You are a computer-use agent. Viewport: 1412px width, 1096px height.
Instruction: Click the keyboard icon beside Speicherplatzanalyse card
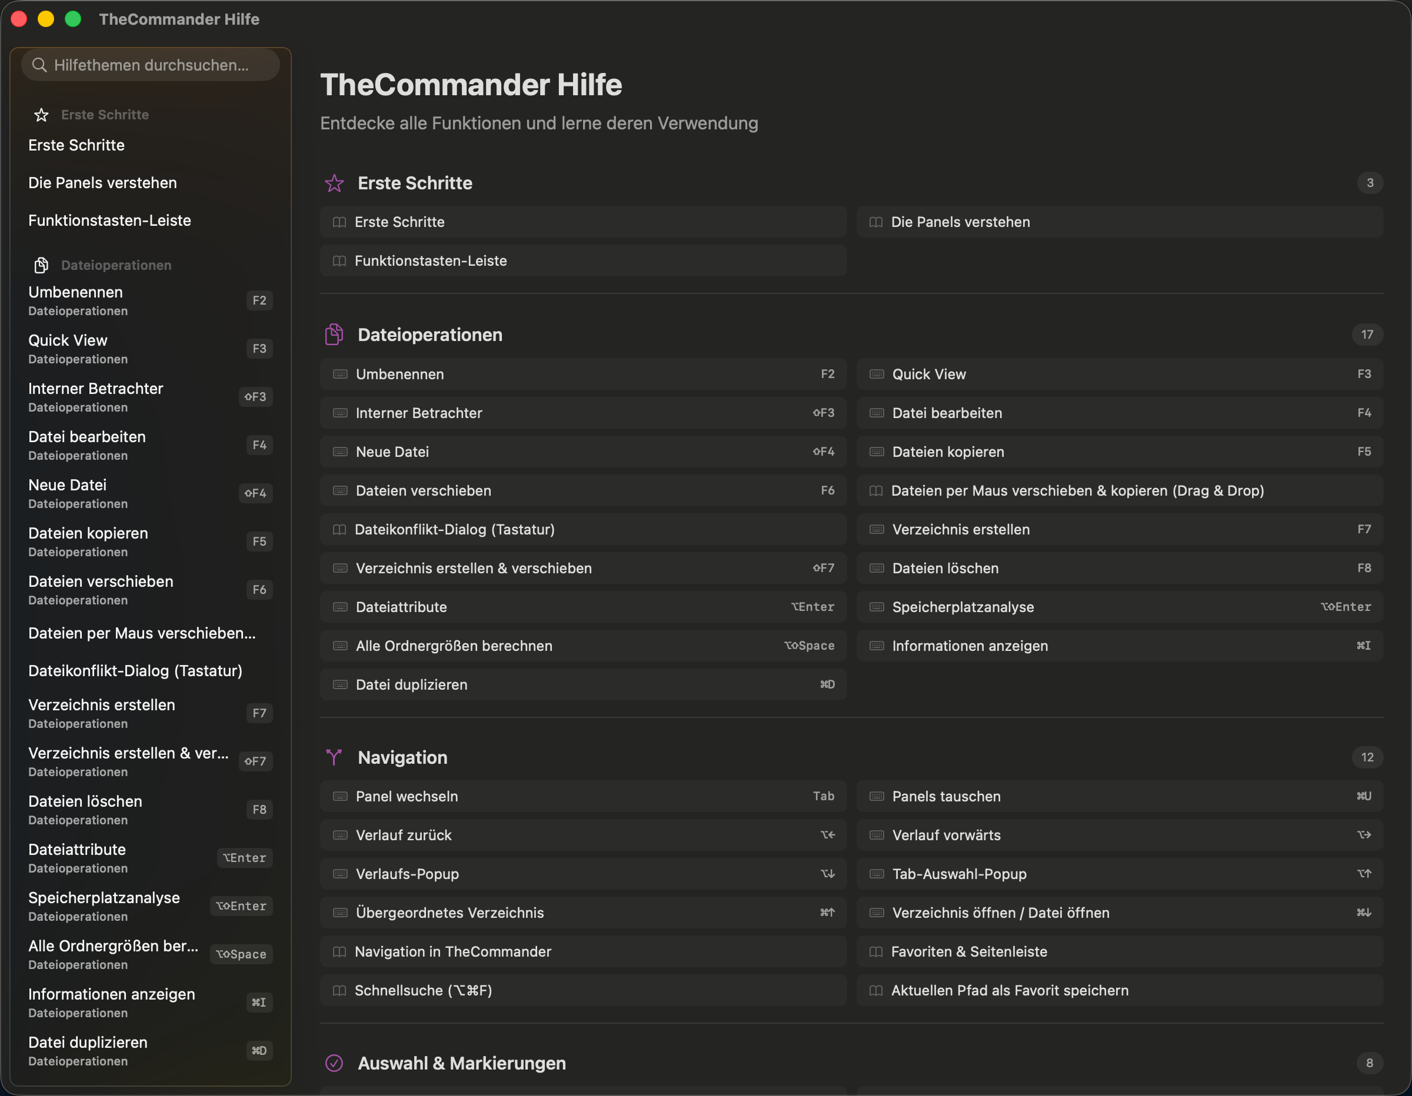click(x=877, y=607)
